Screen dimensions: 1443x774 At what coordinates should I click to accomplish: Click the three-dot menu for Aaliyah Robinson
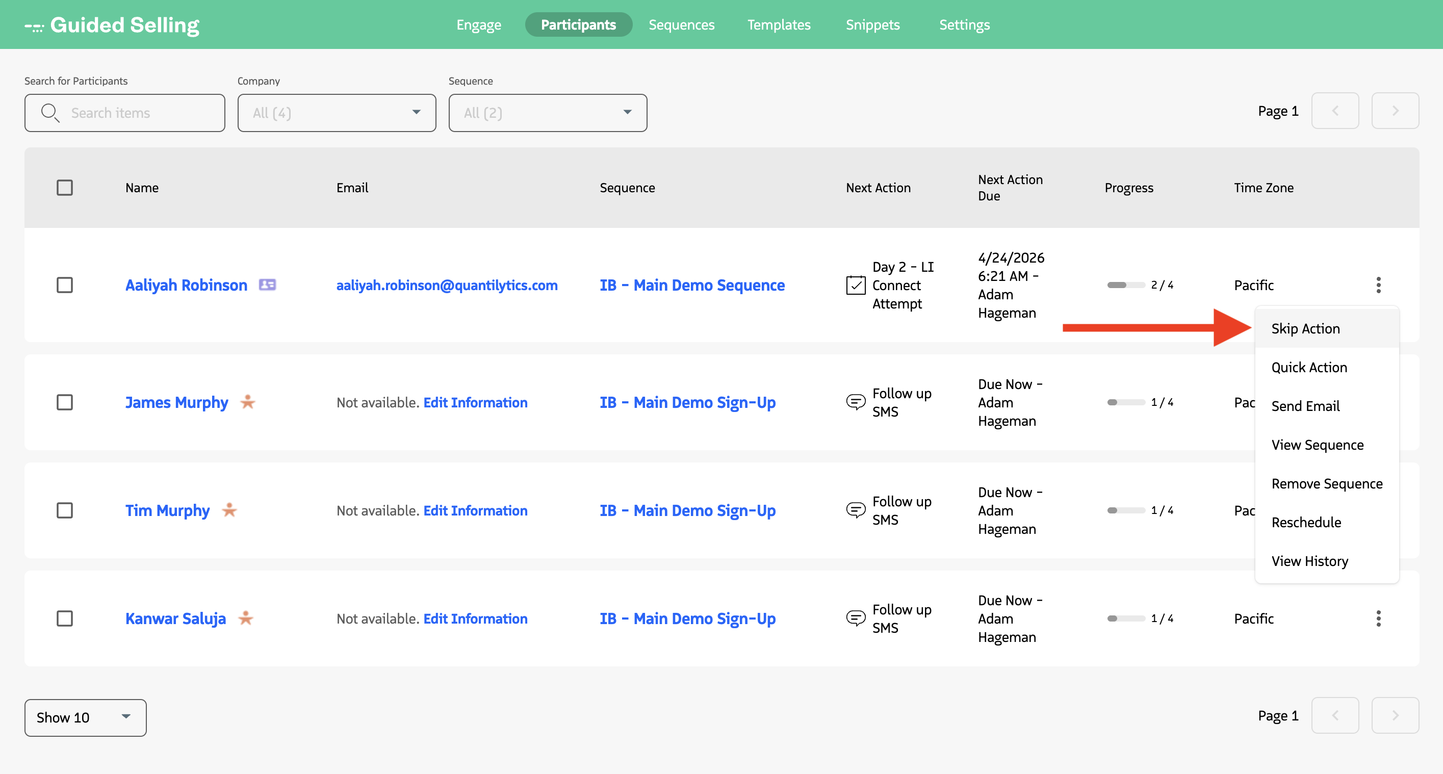click(1378, 285)
